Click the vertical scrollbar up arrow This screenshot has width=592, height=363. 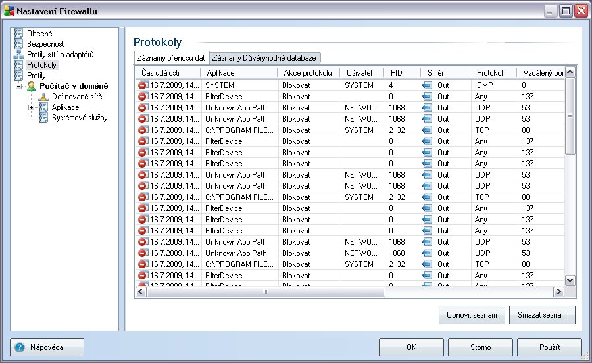pos(570,72)
